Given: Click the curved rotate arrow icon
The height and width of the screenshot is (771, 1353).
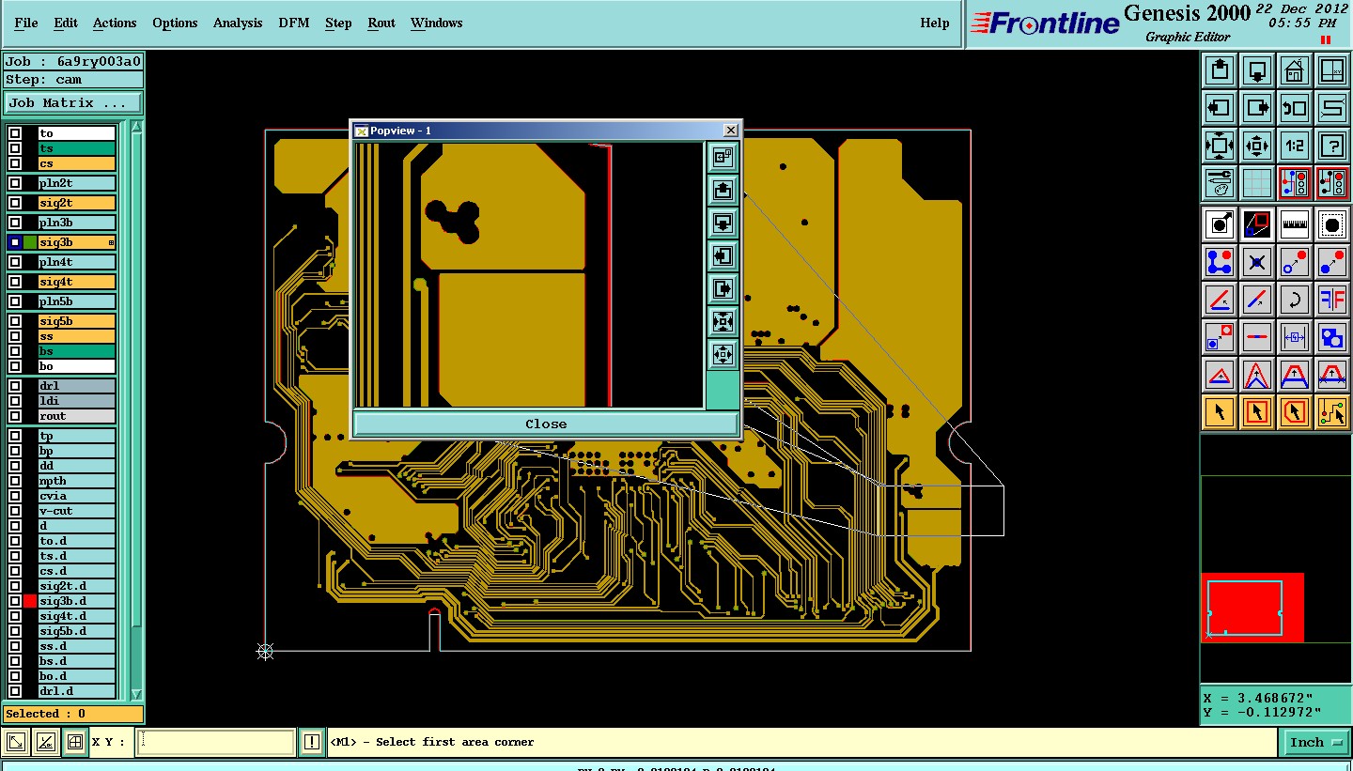Looking at the screenshot, I should coord(1295,300).
